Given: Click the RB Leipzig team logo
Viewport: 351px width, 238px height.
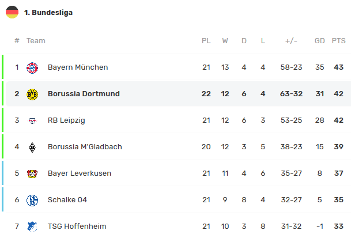Looking at the screenshot, I should [x=32, y=120].
